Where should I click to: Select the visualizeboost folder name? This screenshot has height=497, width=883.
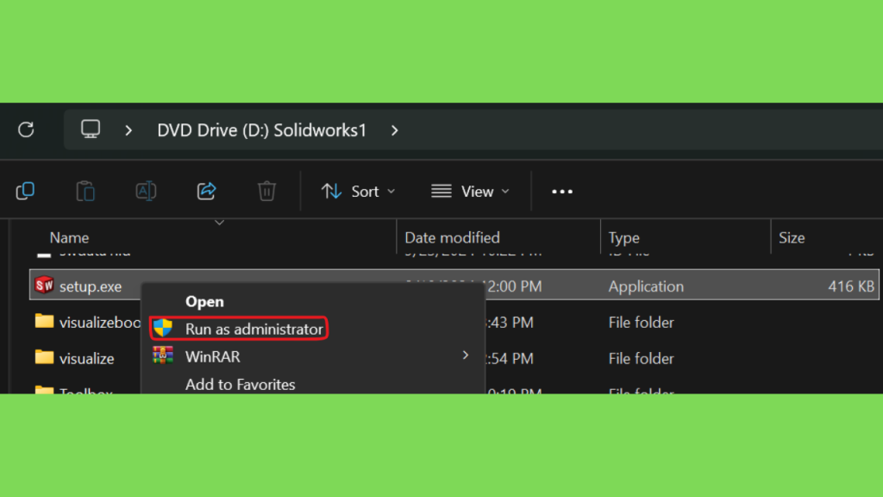[x=100, y=323]
